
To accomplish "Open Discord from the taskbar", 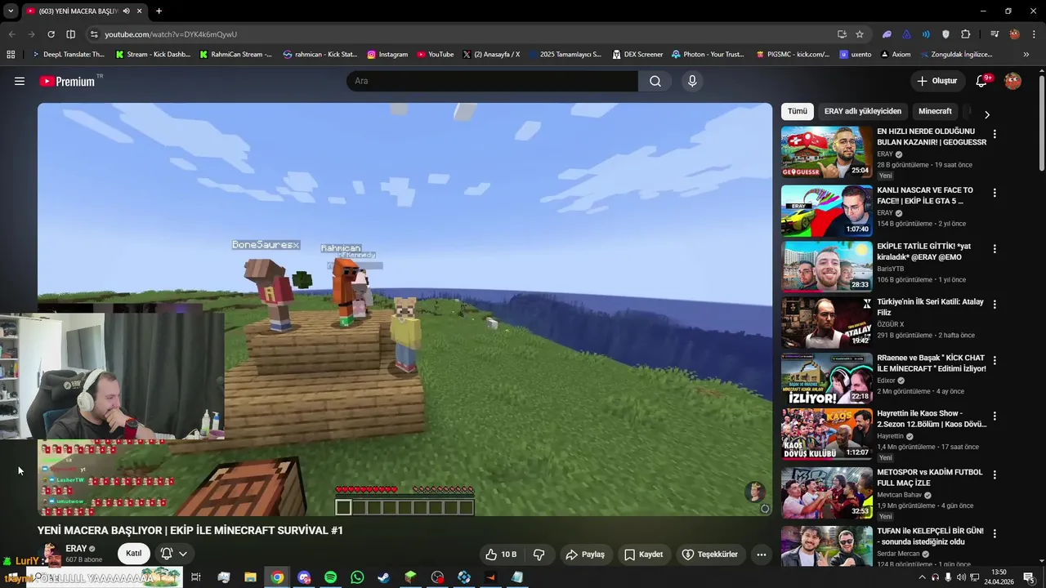I will pos(304,577).
